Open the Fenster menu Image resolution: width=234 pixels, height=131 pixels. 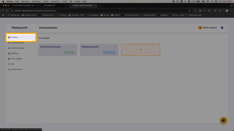[77, 1]
